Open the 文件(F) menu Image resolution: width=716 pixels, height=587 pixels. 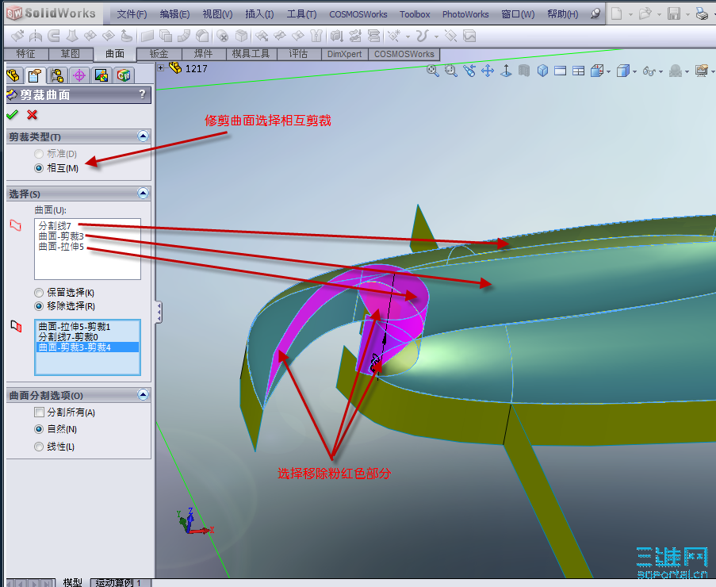click(x=132, y=14)
